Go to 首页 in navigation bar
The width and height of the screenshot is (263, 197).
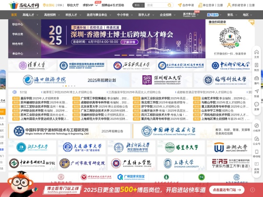click(14, 15)
